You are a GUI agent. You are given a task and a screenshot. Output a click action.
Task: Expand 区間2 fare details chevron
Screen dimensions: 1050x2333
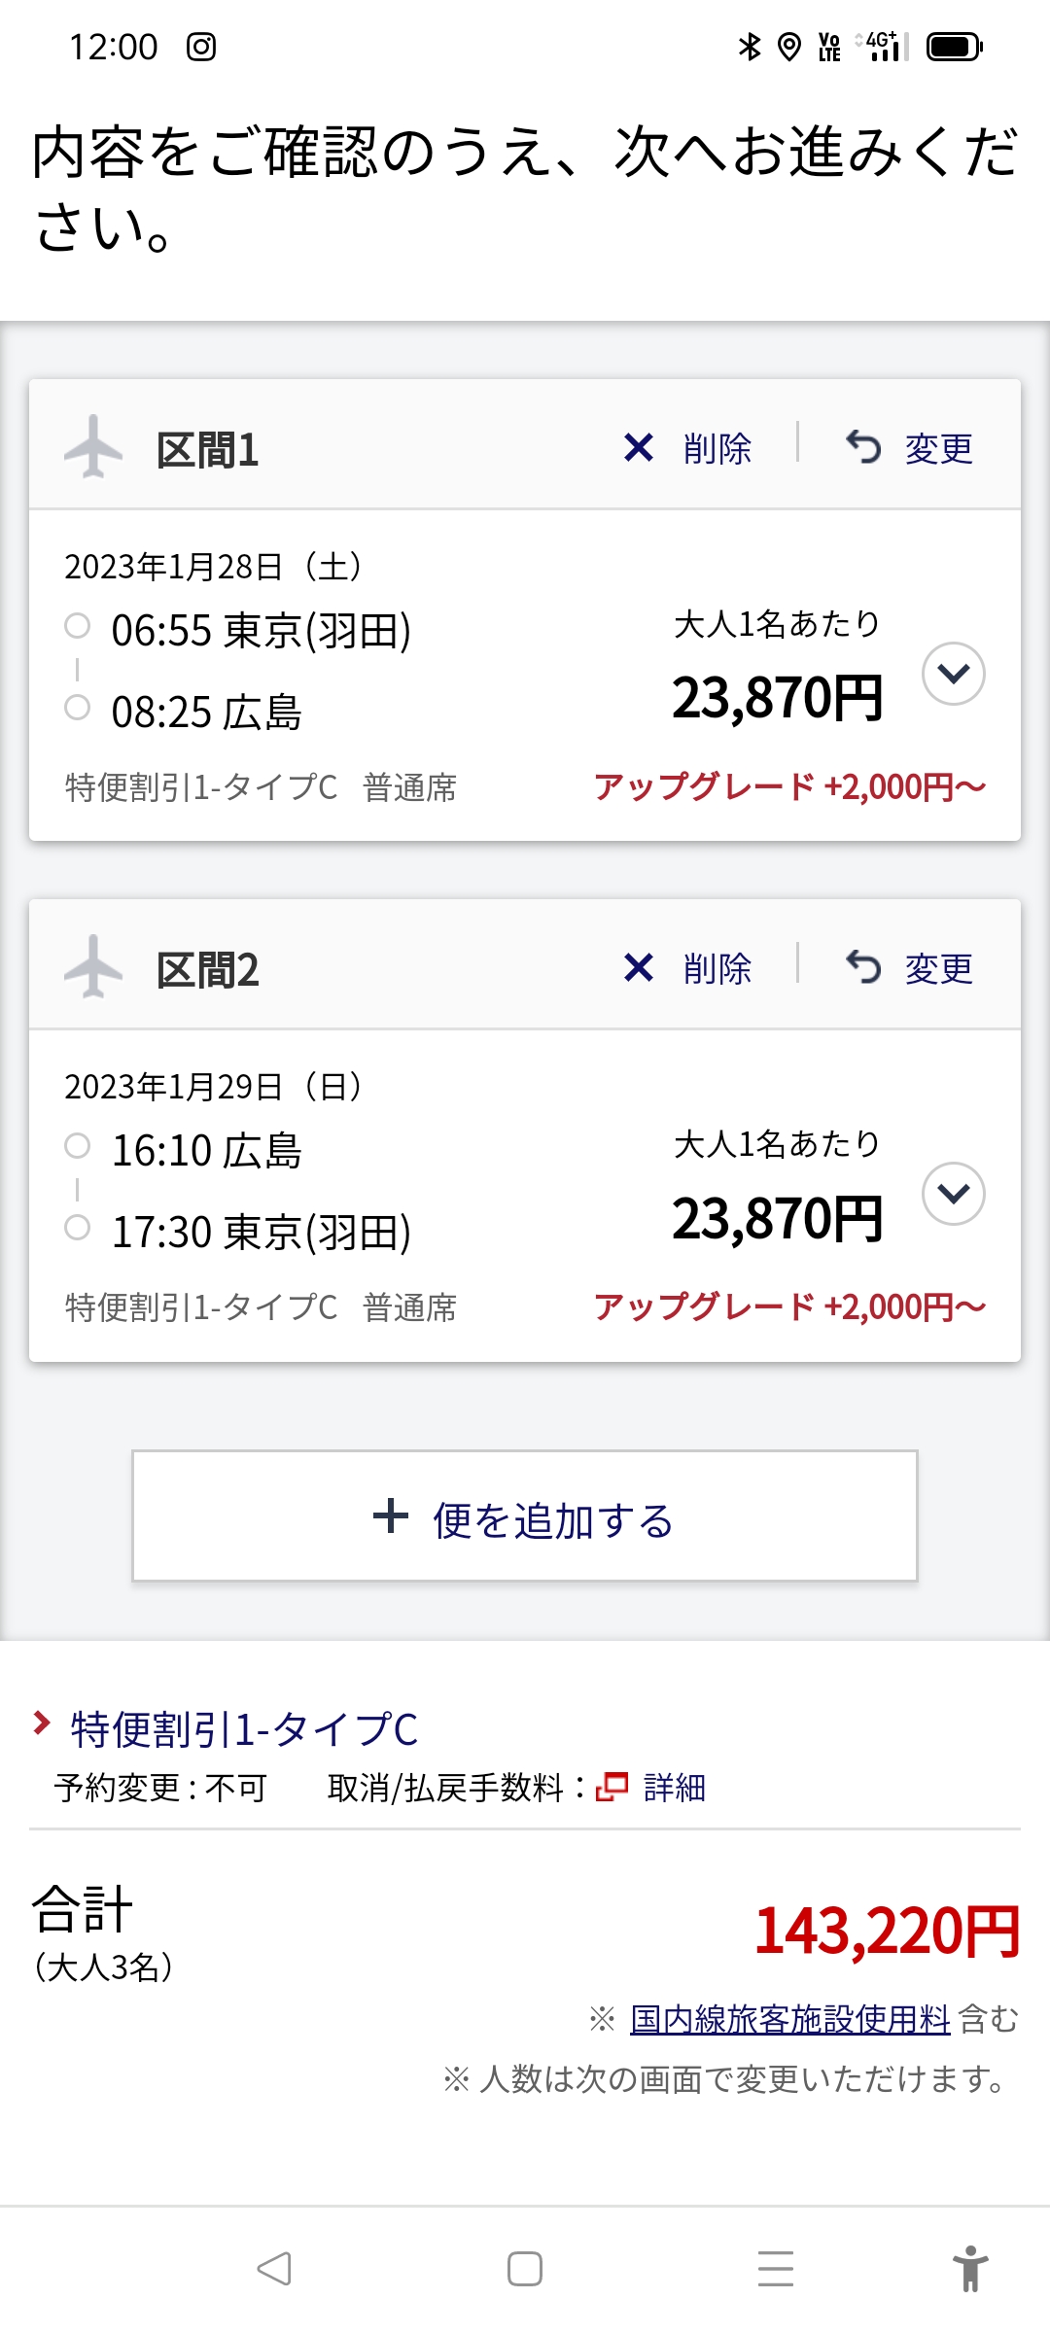tap(953, 1194)
